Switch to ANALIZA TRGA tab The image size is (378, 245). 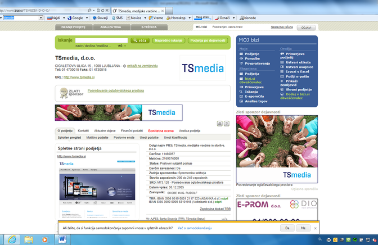[111, 27]
